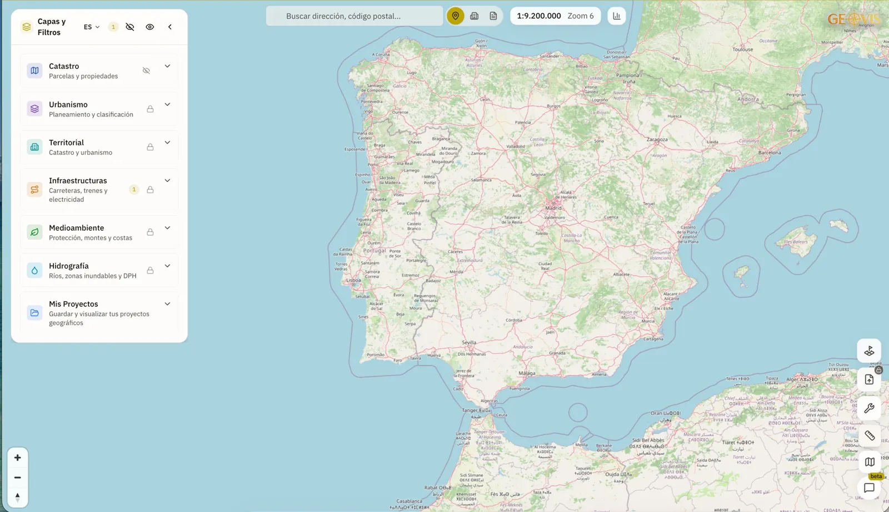Click the Mis Proyectos folder icon
Image resolution: width=889 pixels, height=512 pixels.
point(34,313)
